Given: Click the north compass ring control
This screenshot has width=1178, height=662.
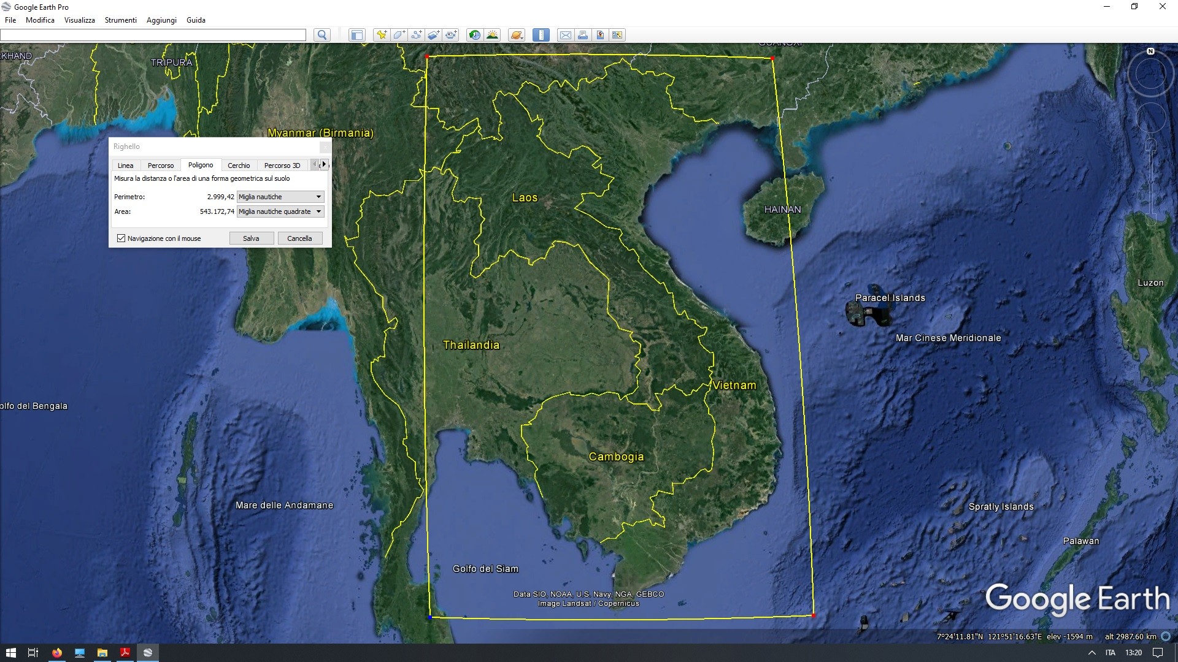Looking at the screenshot, I should pyautogui.click(x=1150, y=74).
